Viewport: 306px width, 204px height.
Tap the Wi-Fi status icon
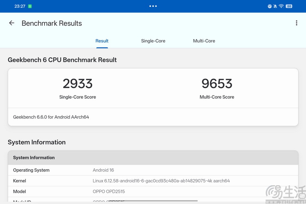point(281,6)
